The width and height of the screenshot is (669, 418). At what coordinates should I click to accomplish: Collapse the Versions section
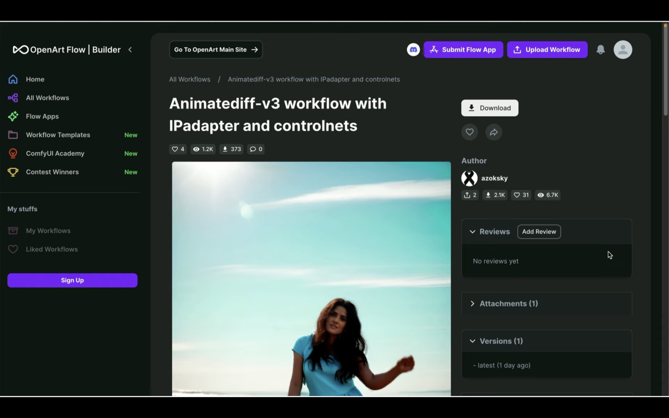[472, 341]
